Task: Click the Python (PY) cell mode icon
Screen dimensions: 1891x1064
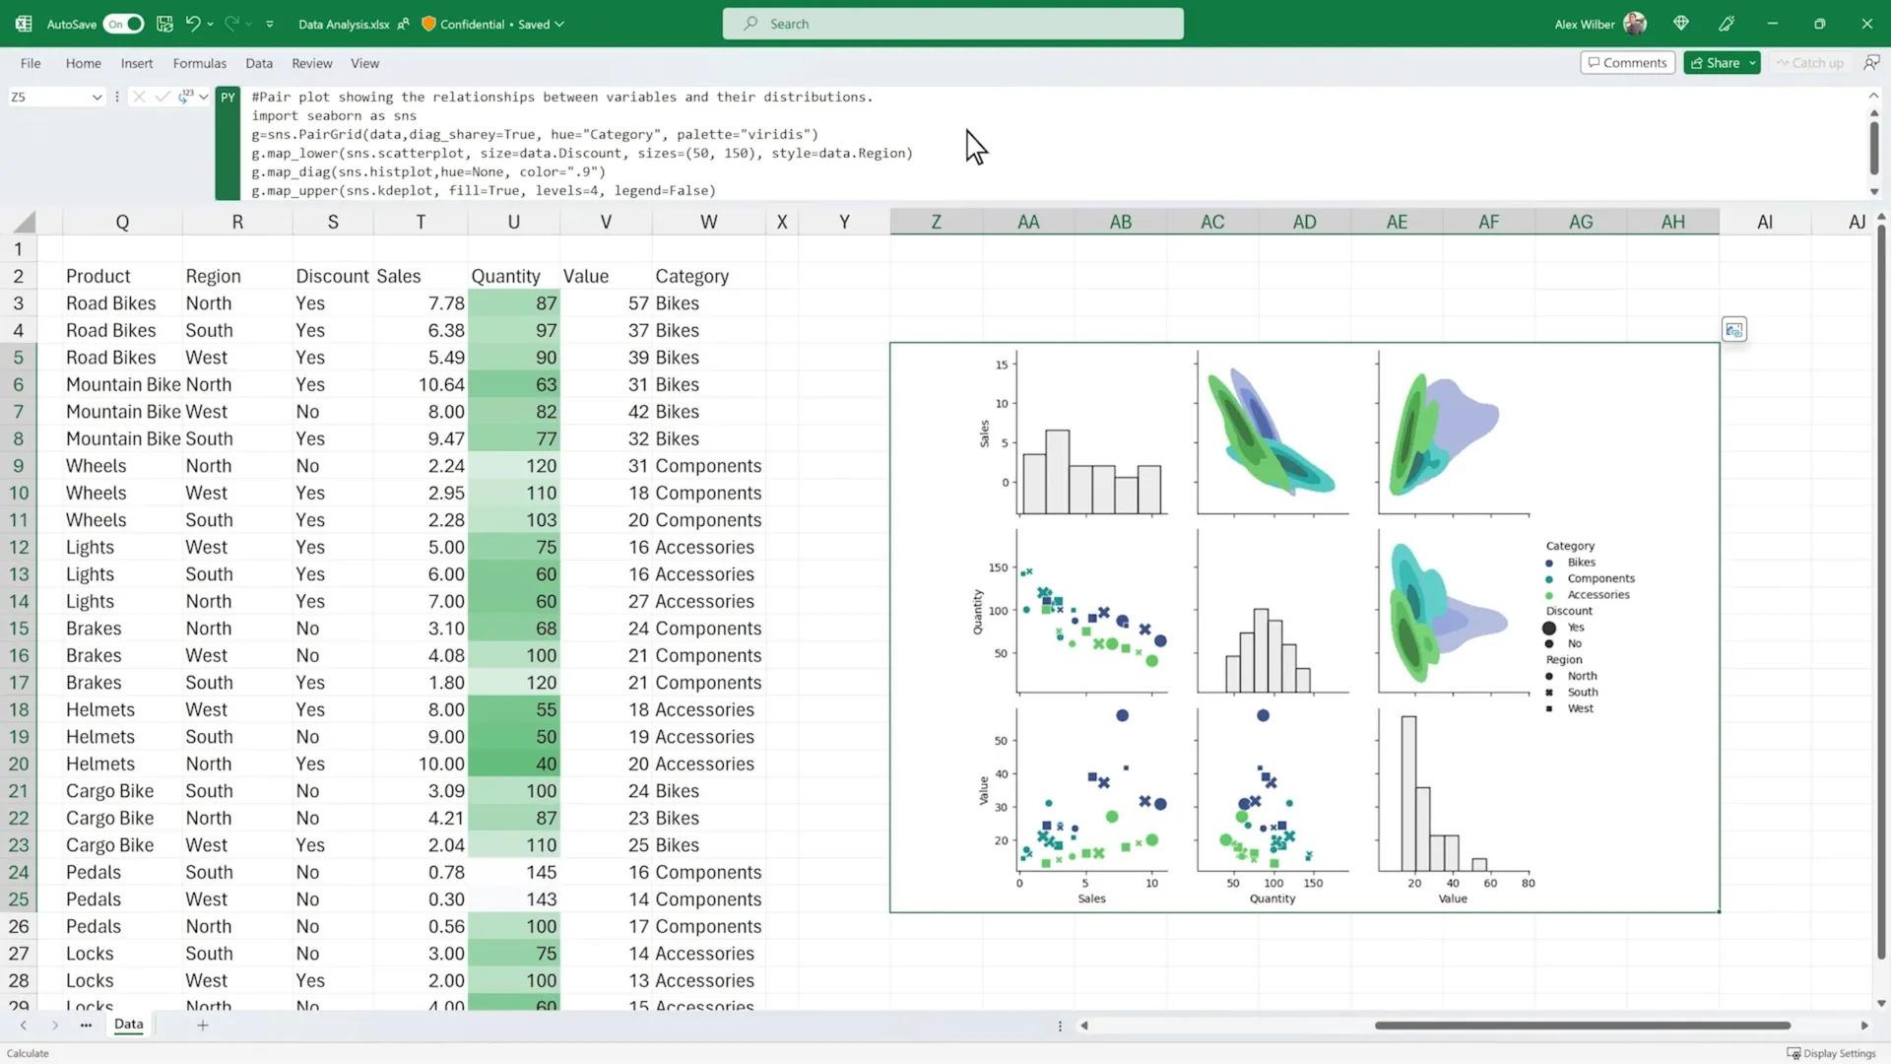Action: tap(226, 97)
